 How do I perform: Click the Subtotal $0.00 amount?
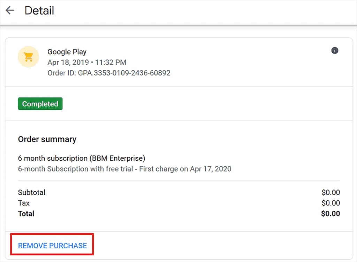pos(331,192)
